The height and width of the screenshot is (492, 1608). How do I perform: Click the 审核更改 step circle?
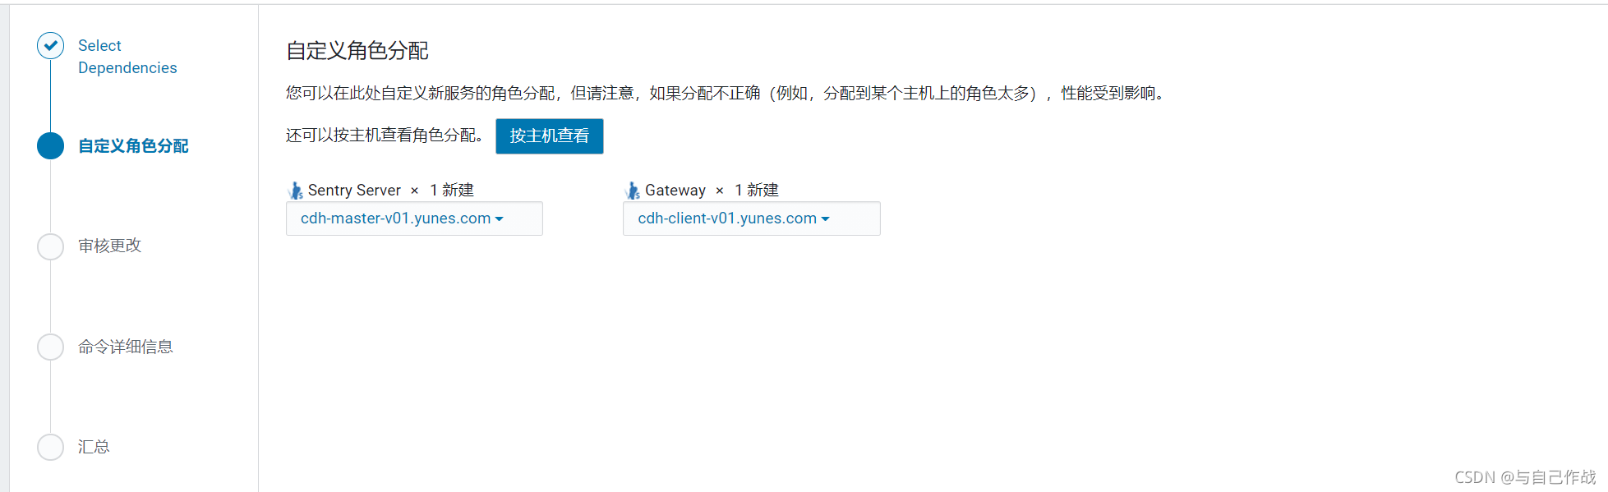(50, 246)
